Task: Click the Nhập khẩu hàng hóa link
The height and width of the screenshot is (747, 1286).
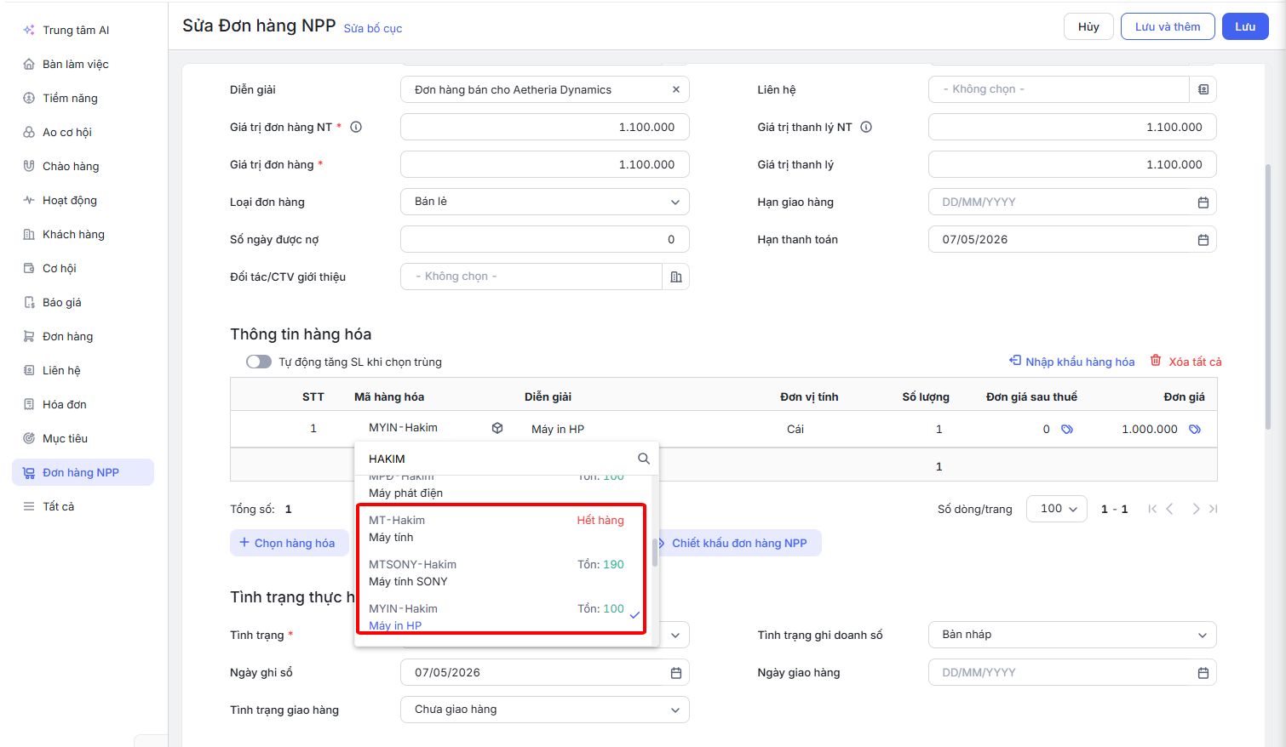Action: [1071, 362]
